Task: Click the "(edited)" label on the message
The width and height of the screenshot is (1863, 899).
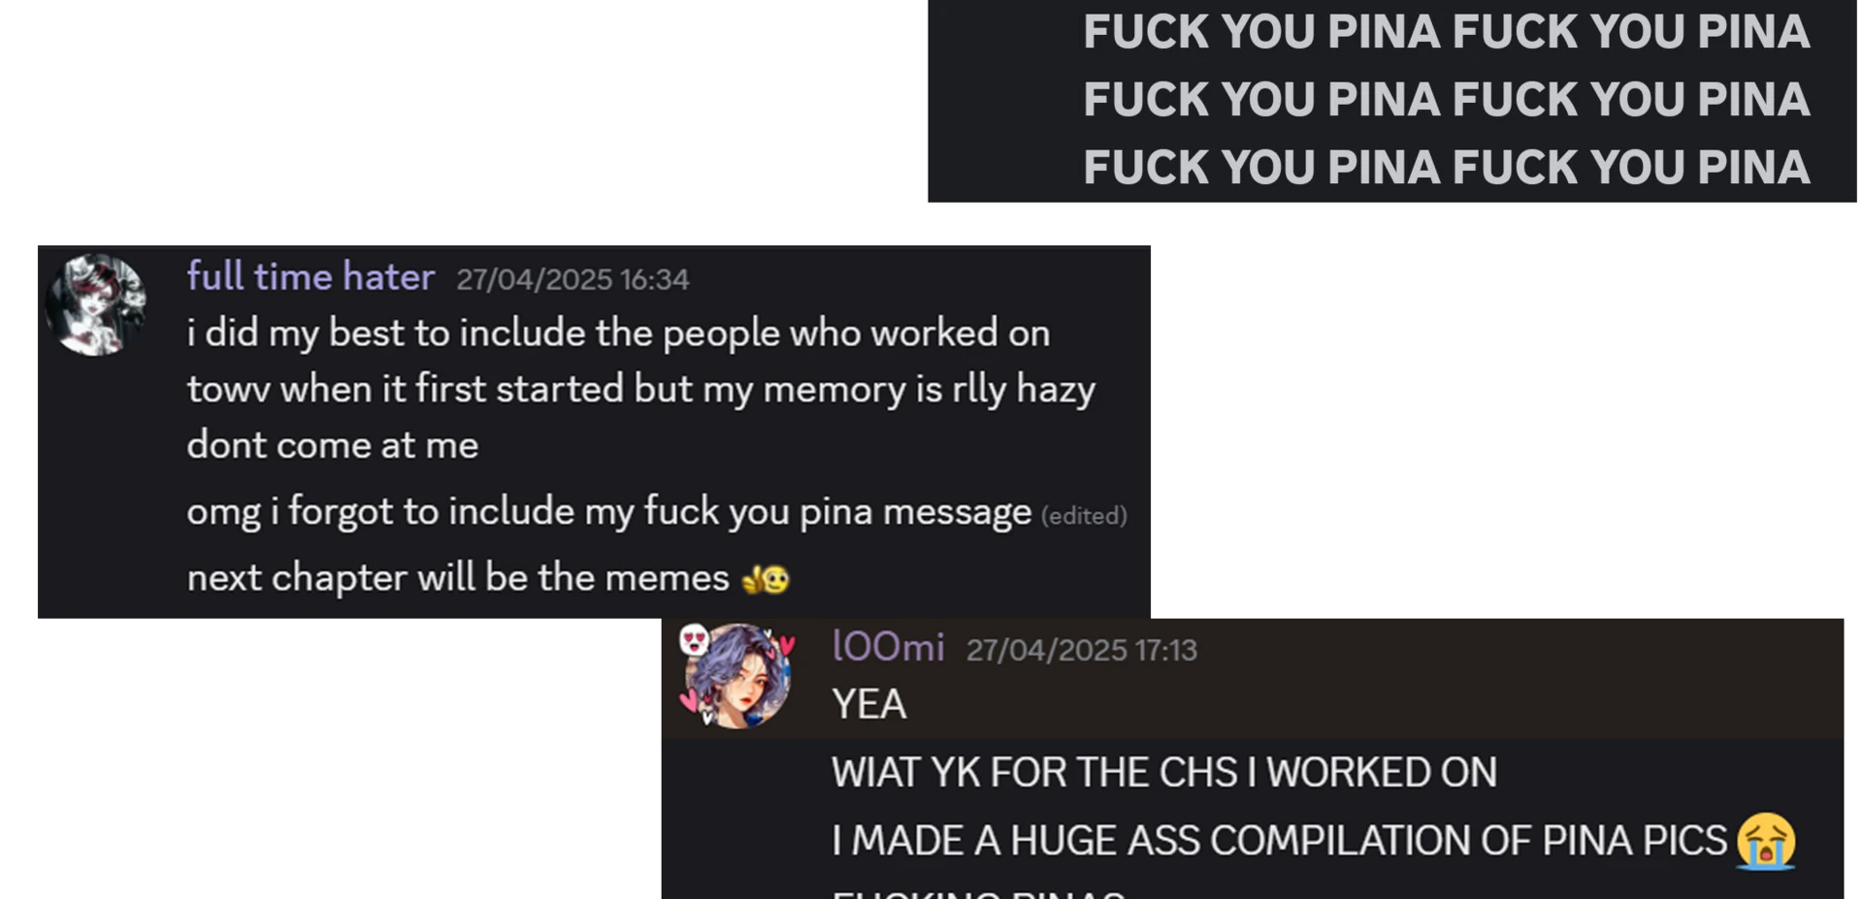Action: (x=1084, y=516)
